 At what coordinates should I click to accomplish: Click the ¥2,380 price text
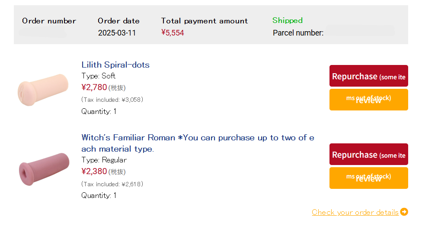pyautogui.click(x=94, y=172)
